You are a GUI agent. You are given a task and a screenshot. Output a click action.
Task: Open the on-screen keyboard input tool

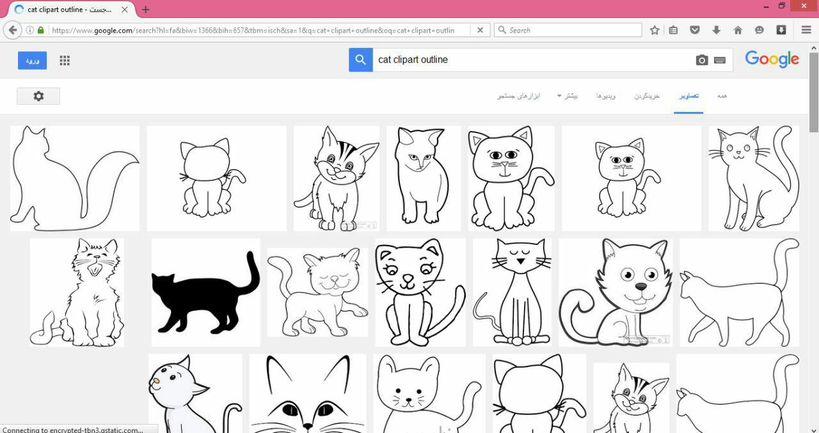(x=720, y=60)
